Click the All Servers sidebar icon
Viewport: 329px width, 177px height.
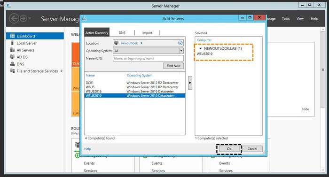[x=12, y=50]
